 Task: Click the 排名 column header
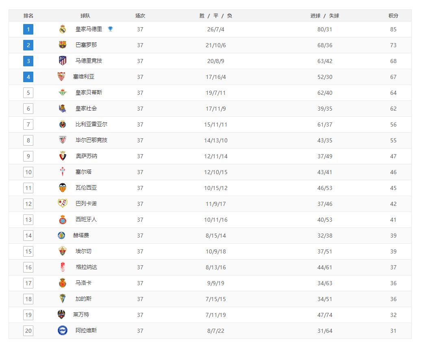(28, 16)
